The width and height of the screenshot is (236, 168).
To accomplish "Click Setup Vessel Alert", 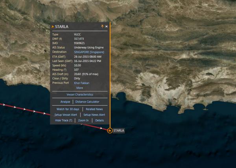I will point(66,115).
